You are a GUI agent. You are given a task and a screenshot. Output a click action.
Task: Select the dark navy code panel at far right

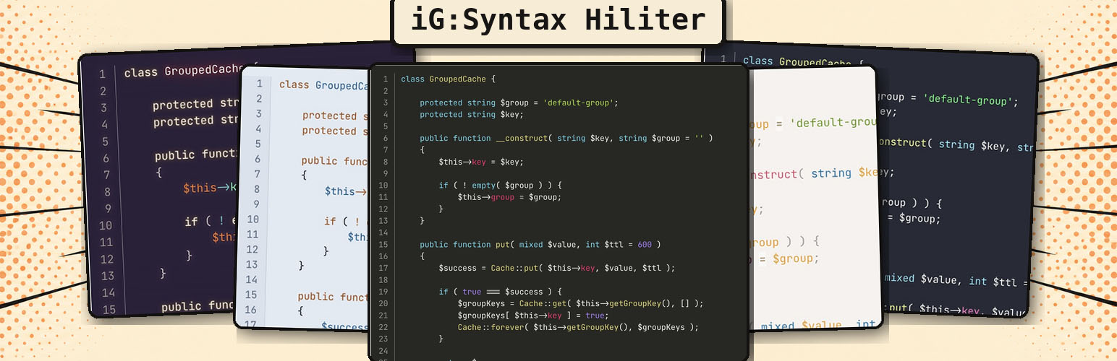pos(959,180)
